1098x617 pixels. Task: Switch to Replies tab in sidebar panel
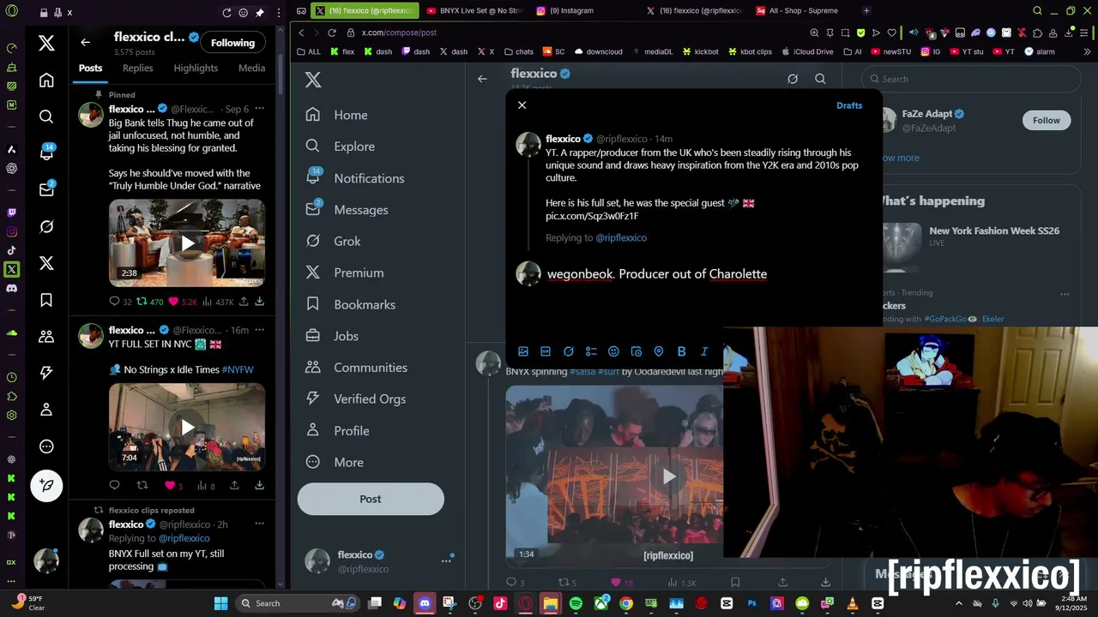click(137, 69)
